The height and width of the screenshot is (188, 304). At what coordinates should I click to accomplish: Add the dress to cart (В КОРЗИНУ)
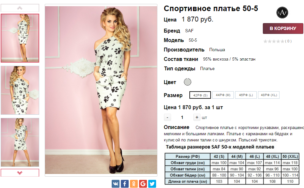283,28
